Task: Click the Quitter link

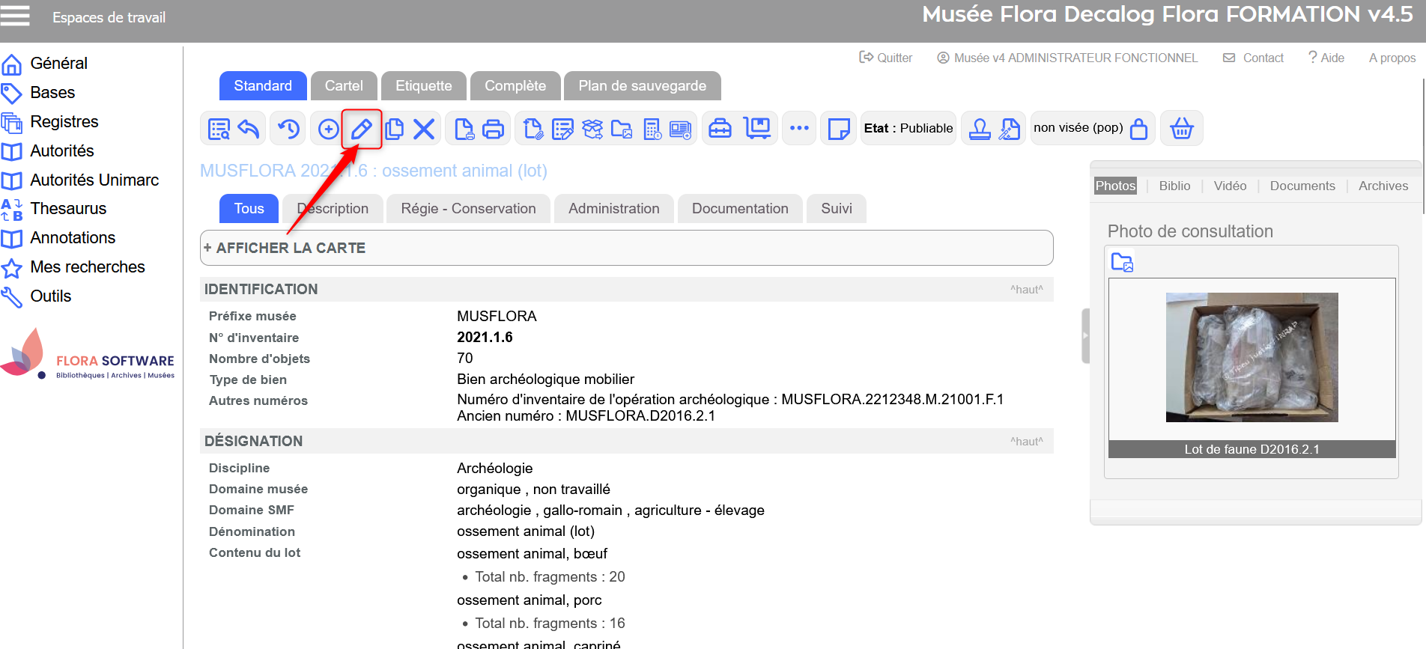Action: pos(886,58)
